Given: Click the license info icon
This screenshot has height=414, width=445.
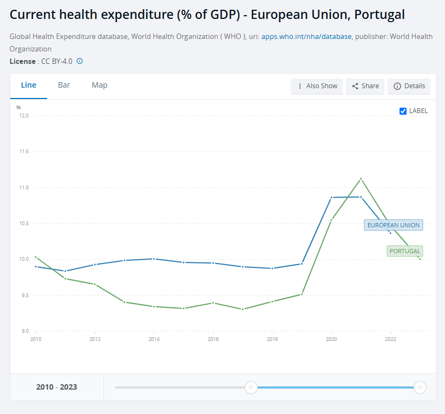Looking at the screenshot, I should point(80,61).
